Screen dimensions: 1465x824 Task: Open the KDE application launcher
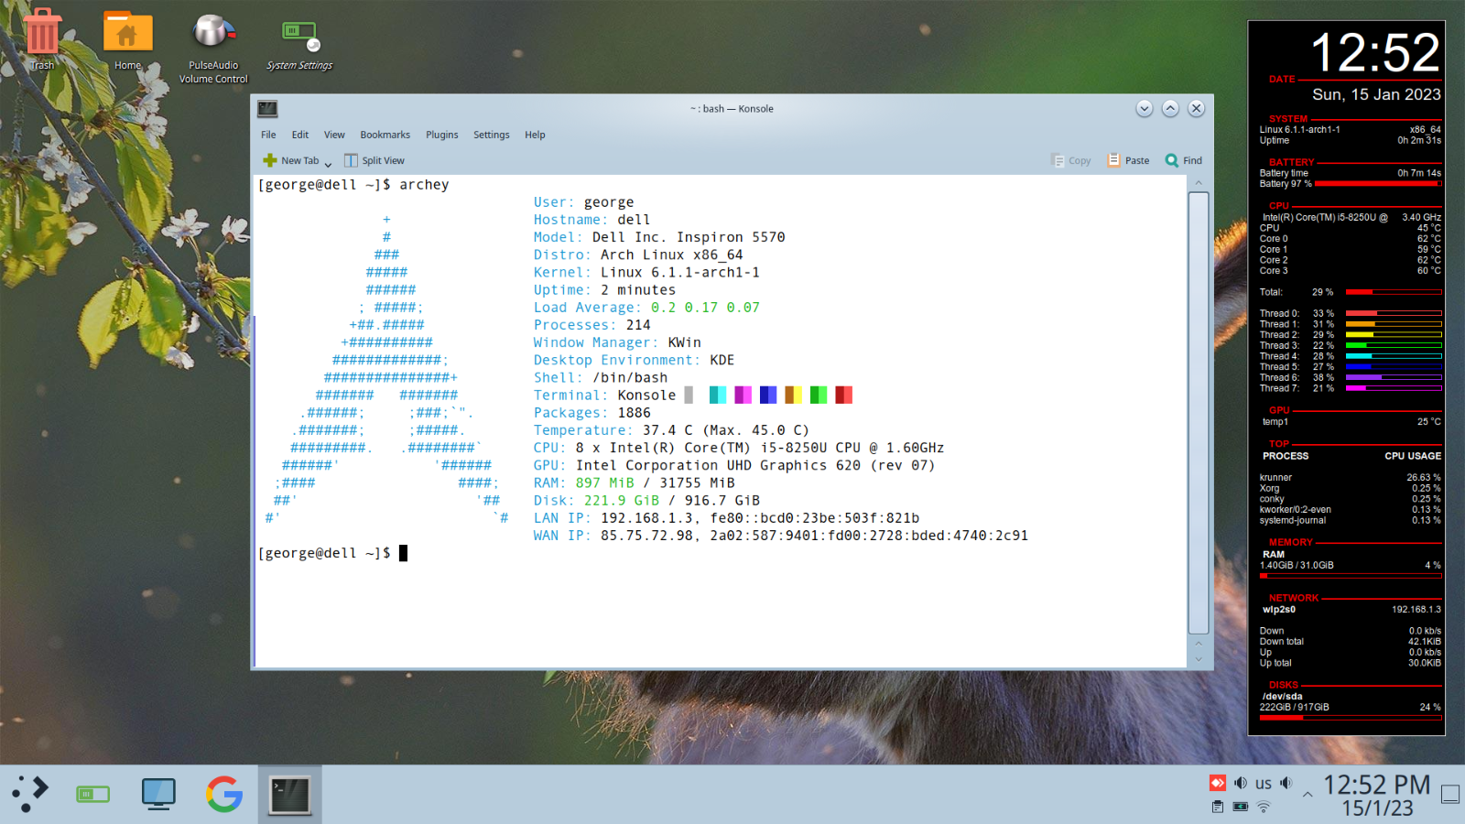(x=29, y=794)
